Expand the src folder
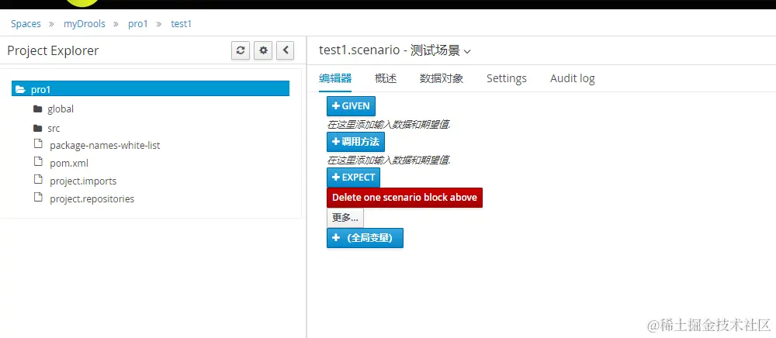 tap(54, 129)
